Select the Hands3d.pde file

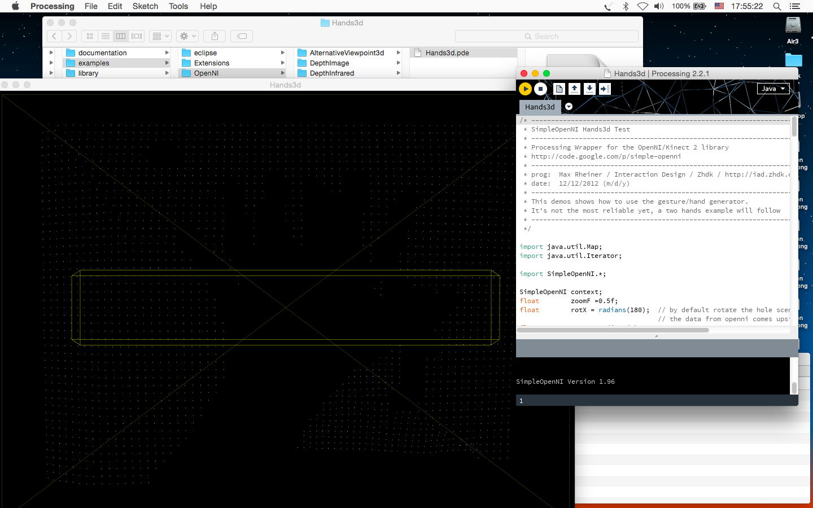pyautogui.click(x=447, y=52)
